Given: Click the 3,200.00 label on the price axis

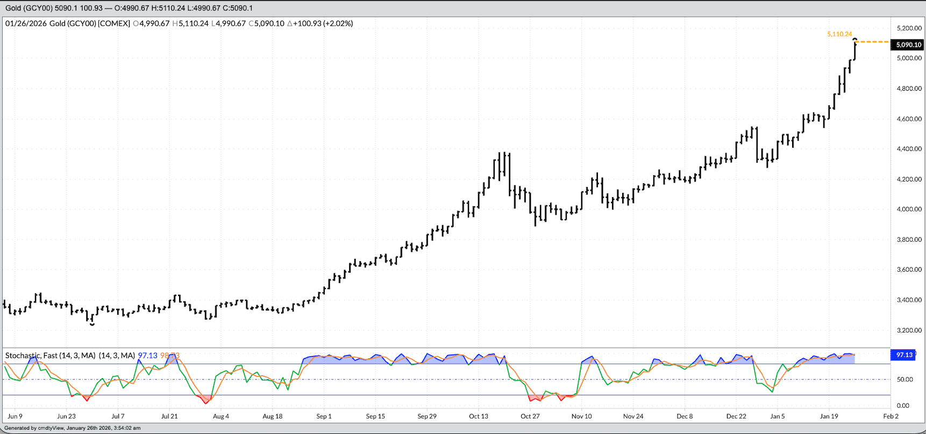Looking at the screenshot, I should tap(909, 330).
